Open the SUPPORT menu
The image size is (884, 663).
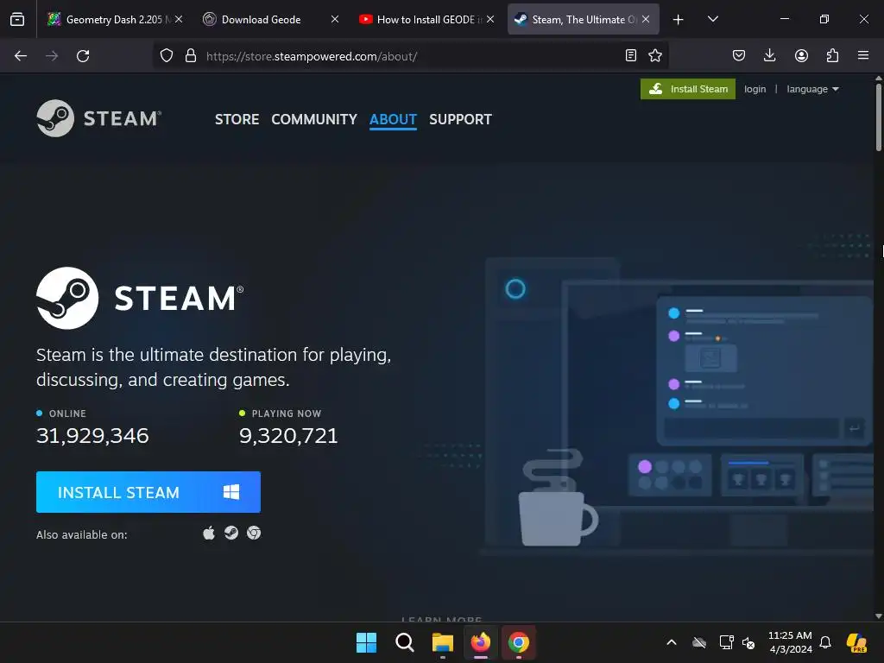coord(460,119)
